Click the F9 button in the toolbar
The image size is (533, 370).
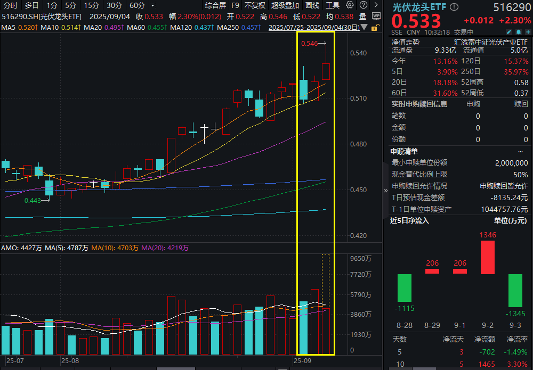coord(235,5)
